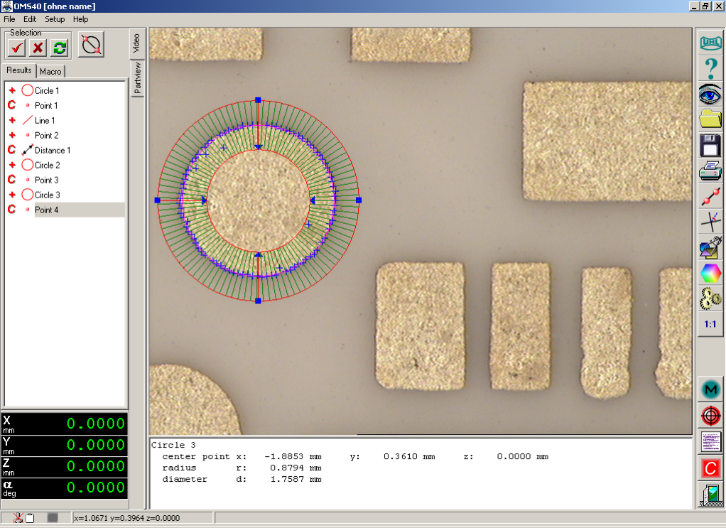Image resolution: width=726 pixels, height=528 pixels.
Task: Open the Edit menu
Action: (30, 19)
